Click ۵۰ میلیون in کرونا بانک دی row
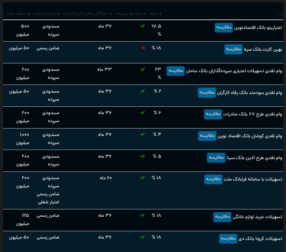The image size is (286, 252). (19, 237)
